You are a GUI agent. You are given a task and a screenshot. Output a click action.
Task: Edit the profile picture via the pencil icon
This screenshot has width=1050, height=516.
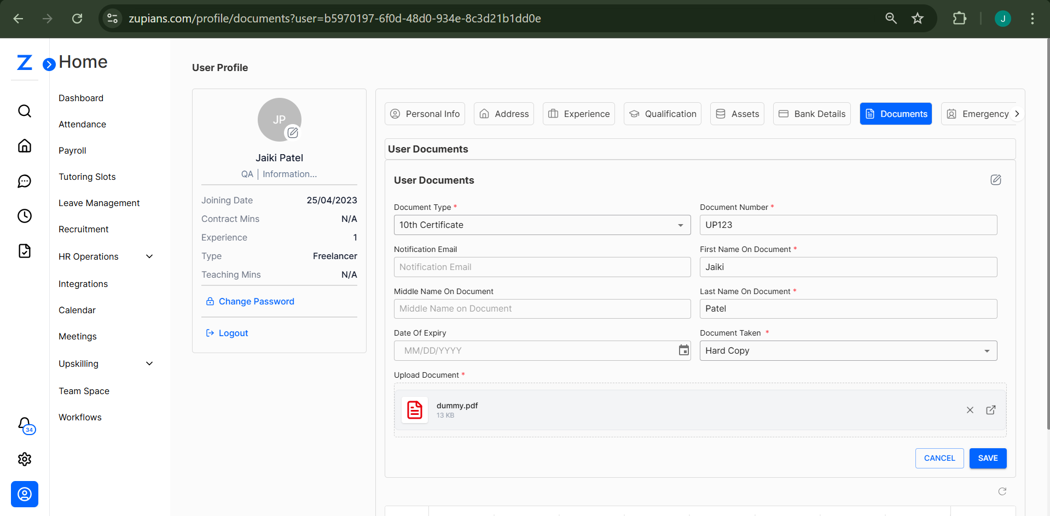[x=293, y=132]
